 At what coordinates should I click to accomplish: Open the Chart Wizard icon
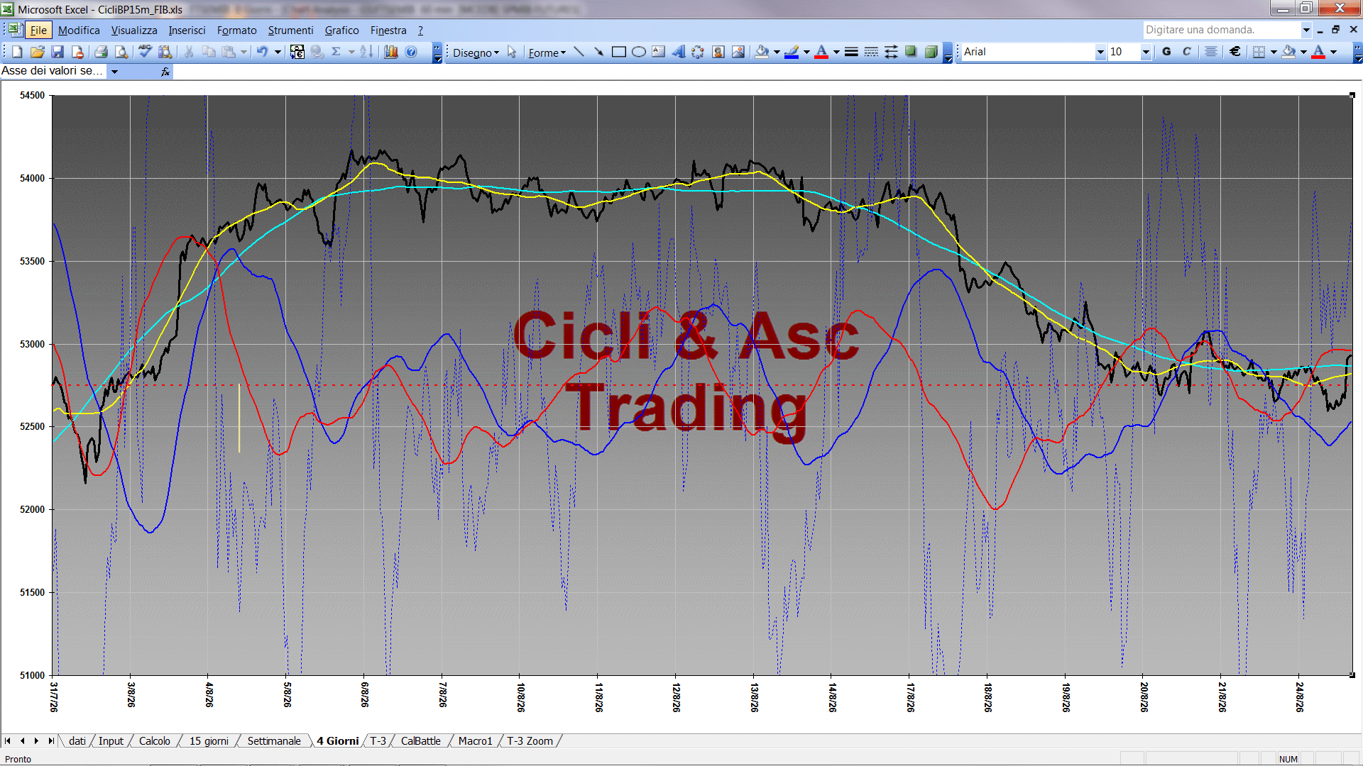pos(391,52)
